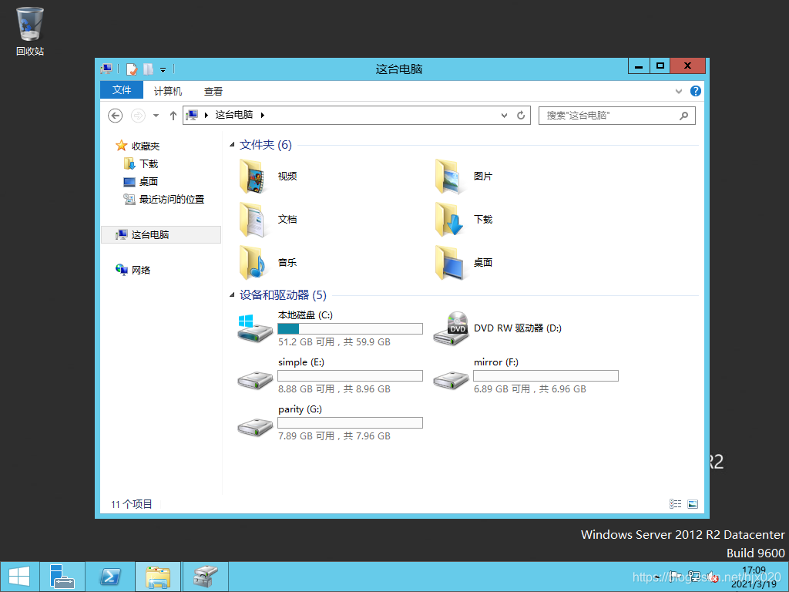Click the mirror (F:) capacity bar
The width and height of the screenshot is (789, 592).
click(x=546, y=375)
